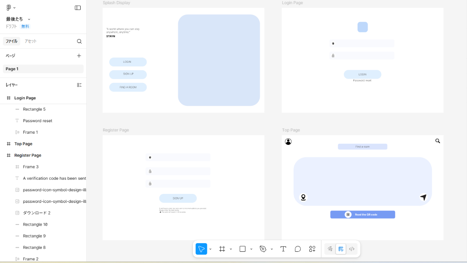Select the Comment tool

(x=298, y=249)
